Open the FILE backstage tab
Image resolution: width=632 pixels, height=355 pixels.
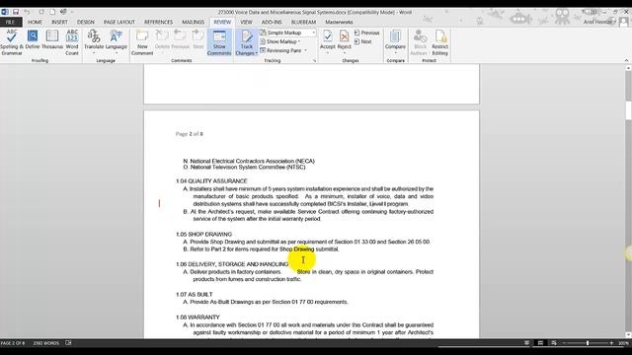[11, 22]
